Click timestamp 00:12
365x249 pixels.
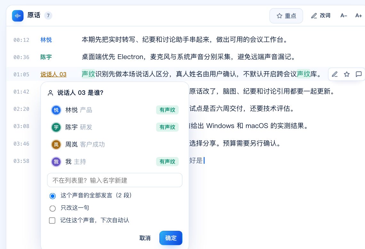(x=21, y=40)
